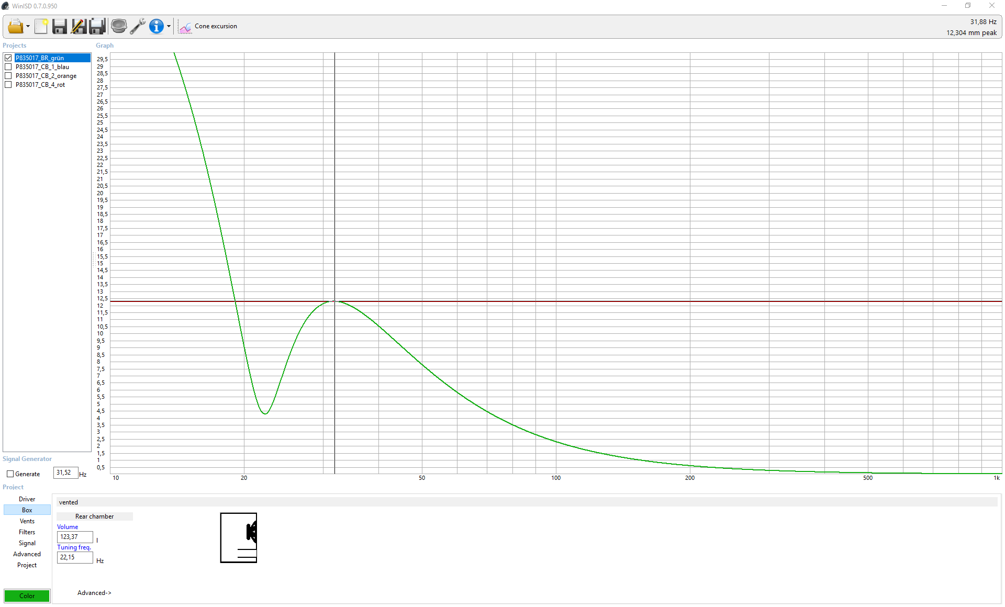Click the save floppy disk icon

(x=60, y=26)
